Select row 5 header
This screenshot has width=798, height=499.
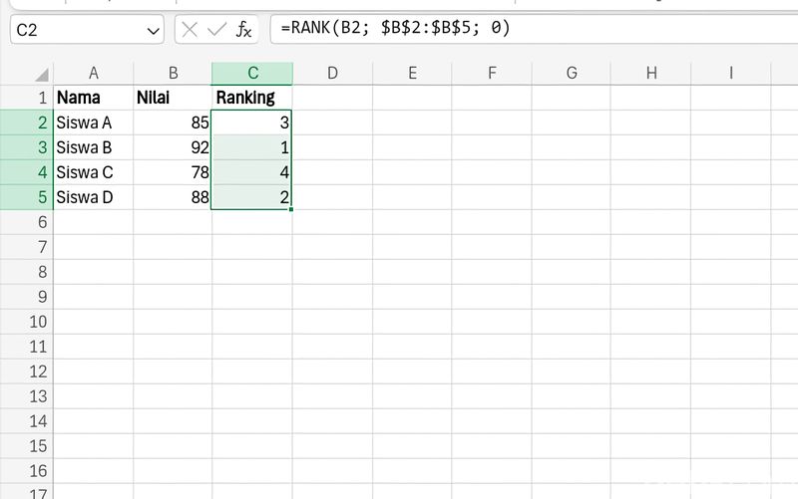[27, 197]
